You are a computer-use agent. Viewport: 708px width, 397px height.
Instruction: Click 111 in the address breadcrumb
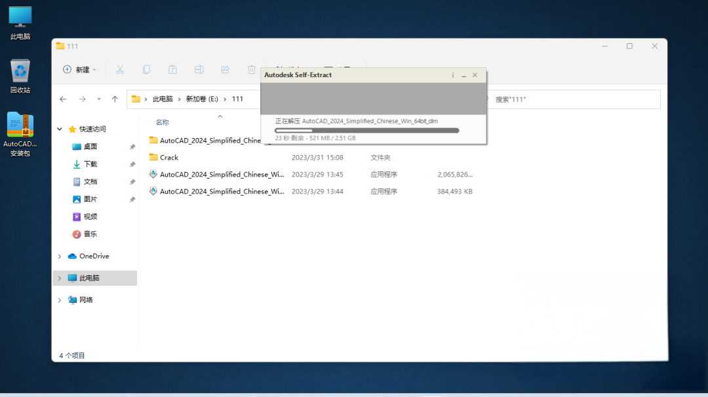237,99
